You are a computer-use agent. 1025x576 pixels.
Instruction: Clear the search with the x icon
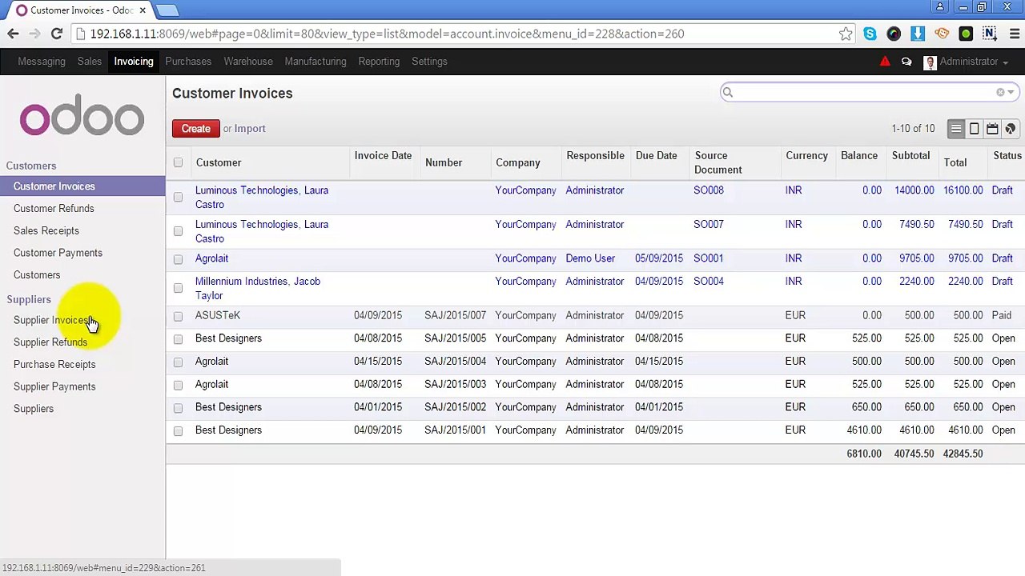coord(1000,93)
